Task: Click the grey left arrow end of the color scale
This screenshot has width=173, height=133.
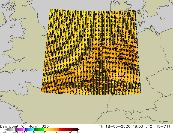Action: pyautogui.click(x=6, y=129)
